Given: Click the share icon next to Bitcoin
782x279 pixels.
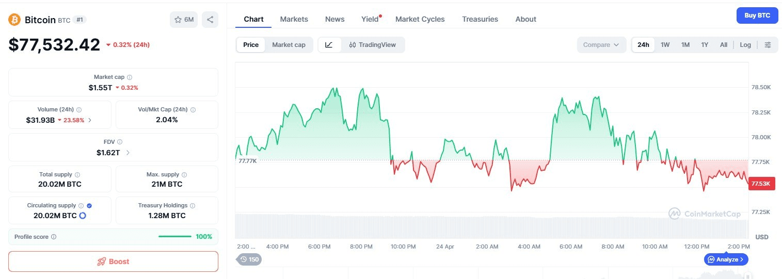Looking at the screenshot, I should click(210, 20).
